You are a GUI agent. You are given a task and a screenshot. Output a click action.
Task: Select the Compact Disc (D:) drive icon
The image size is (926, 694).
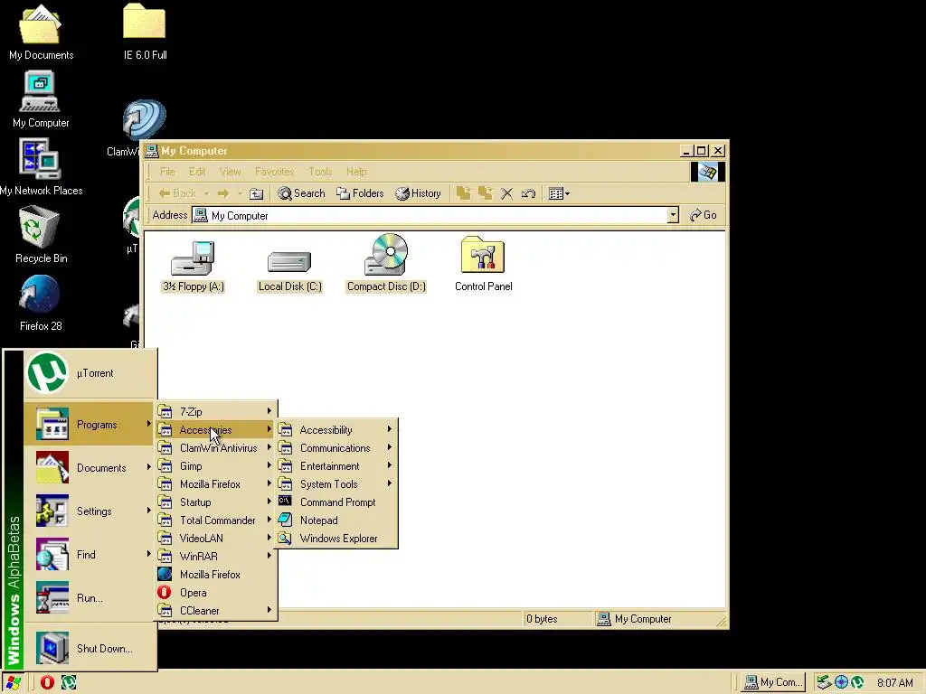tap(386, 263)
